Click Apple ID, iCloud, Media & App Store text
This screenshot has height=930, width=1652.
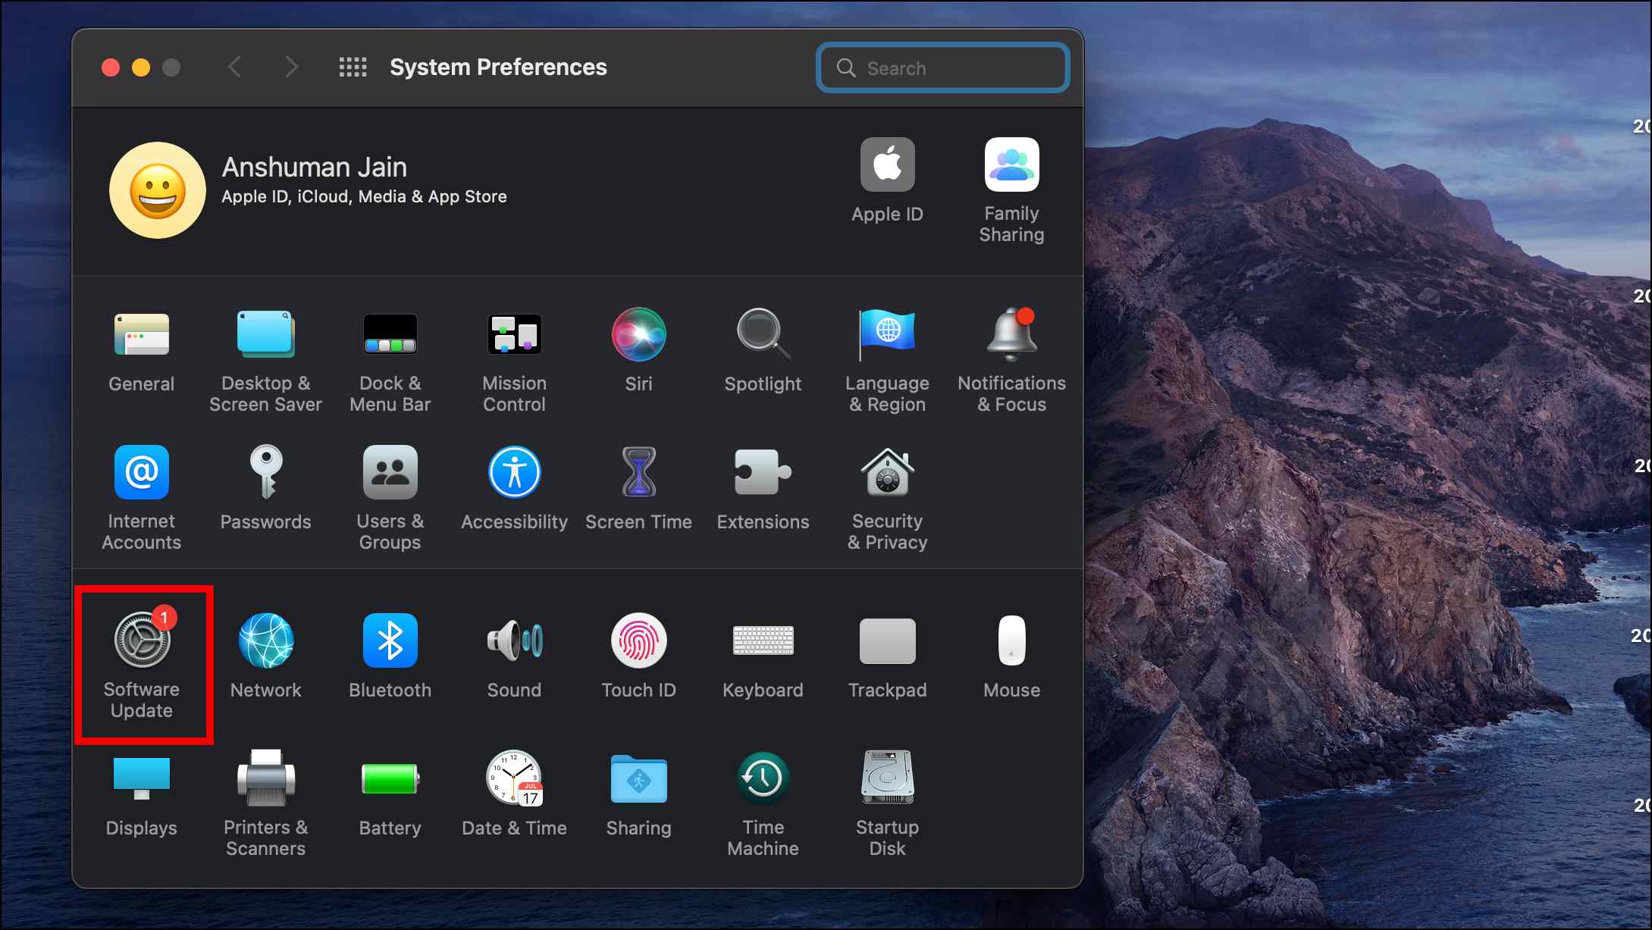tap(364, 197)
